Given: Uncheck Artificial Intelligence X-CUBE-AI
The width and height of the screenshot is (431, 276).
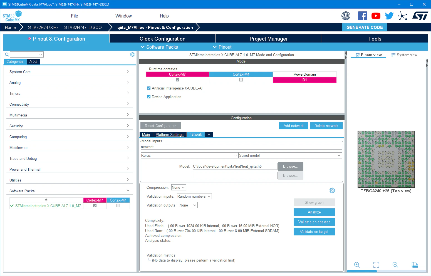Looking at the screenshot, I should pos(149,88).
